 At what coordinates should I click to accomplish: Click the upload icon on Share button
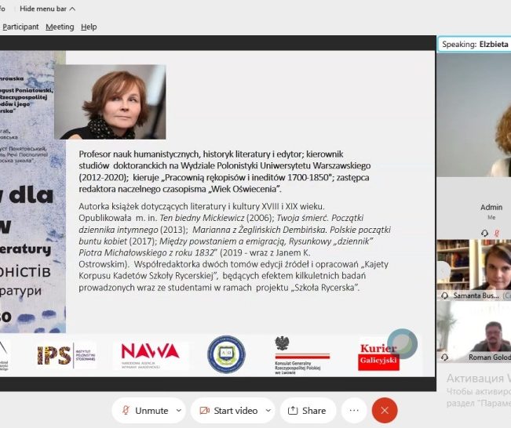[x=293, y=411]
